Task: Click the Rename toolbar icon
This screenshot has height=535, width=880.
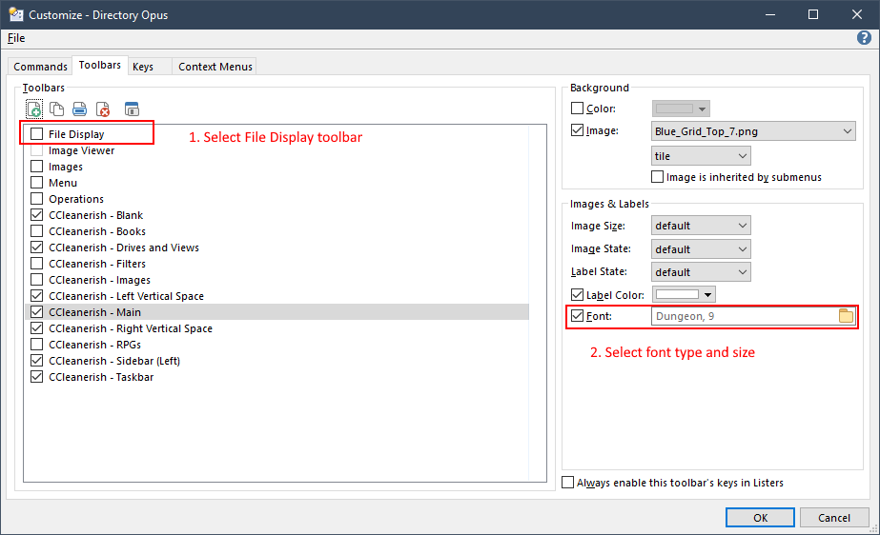Action: [80, 109]
